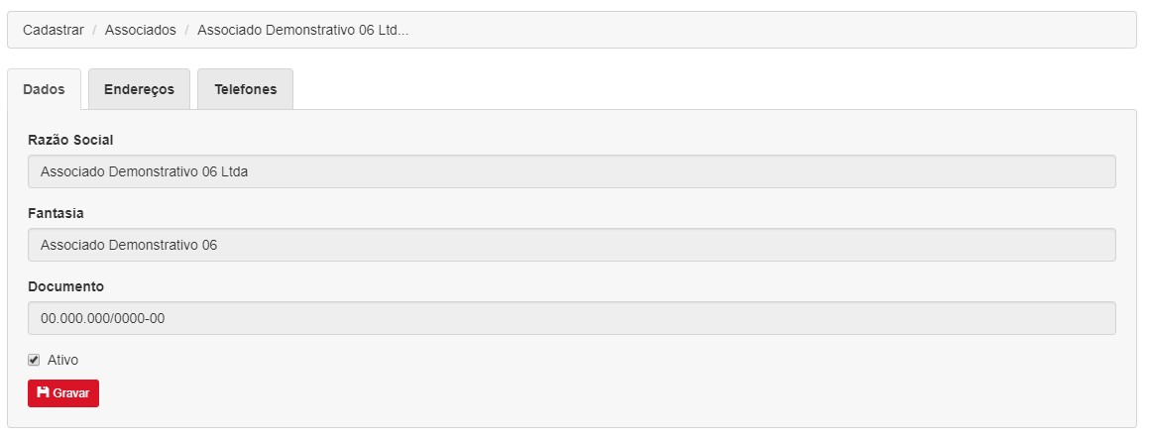The height and width of the screenshot is (439, 1149).
Task: Tick the Ativo checkbox
Action: coord(34,360)
